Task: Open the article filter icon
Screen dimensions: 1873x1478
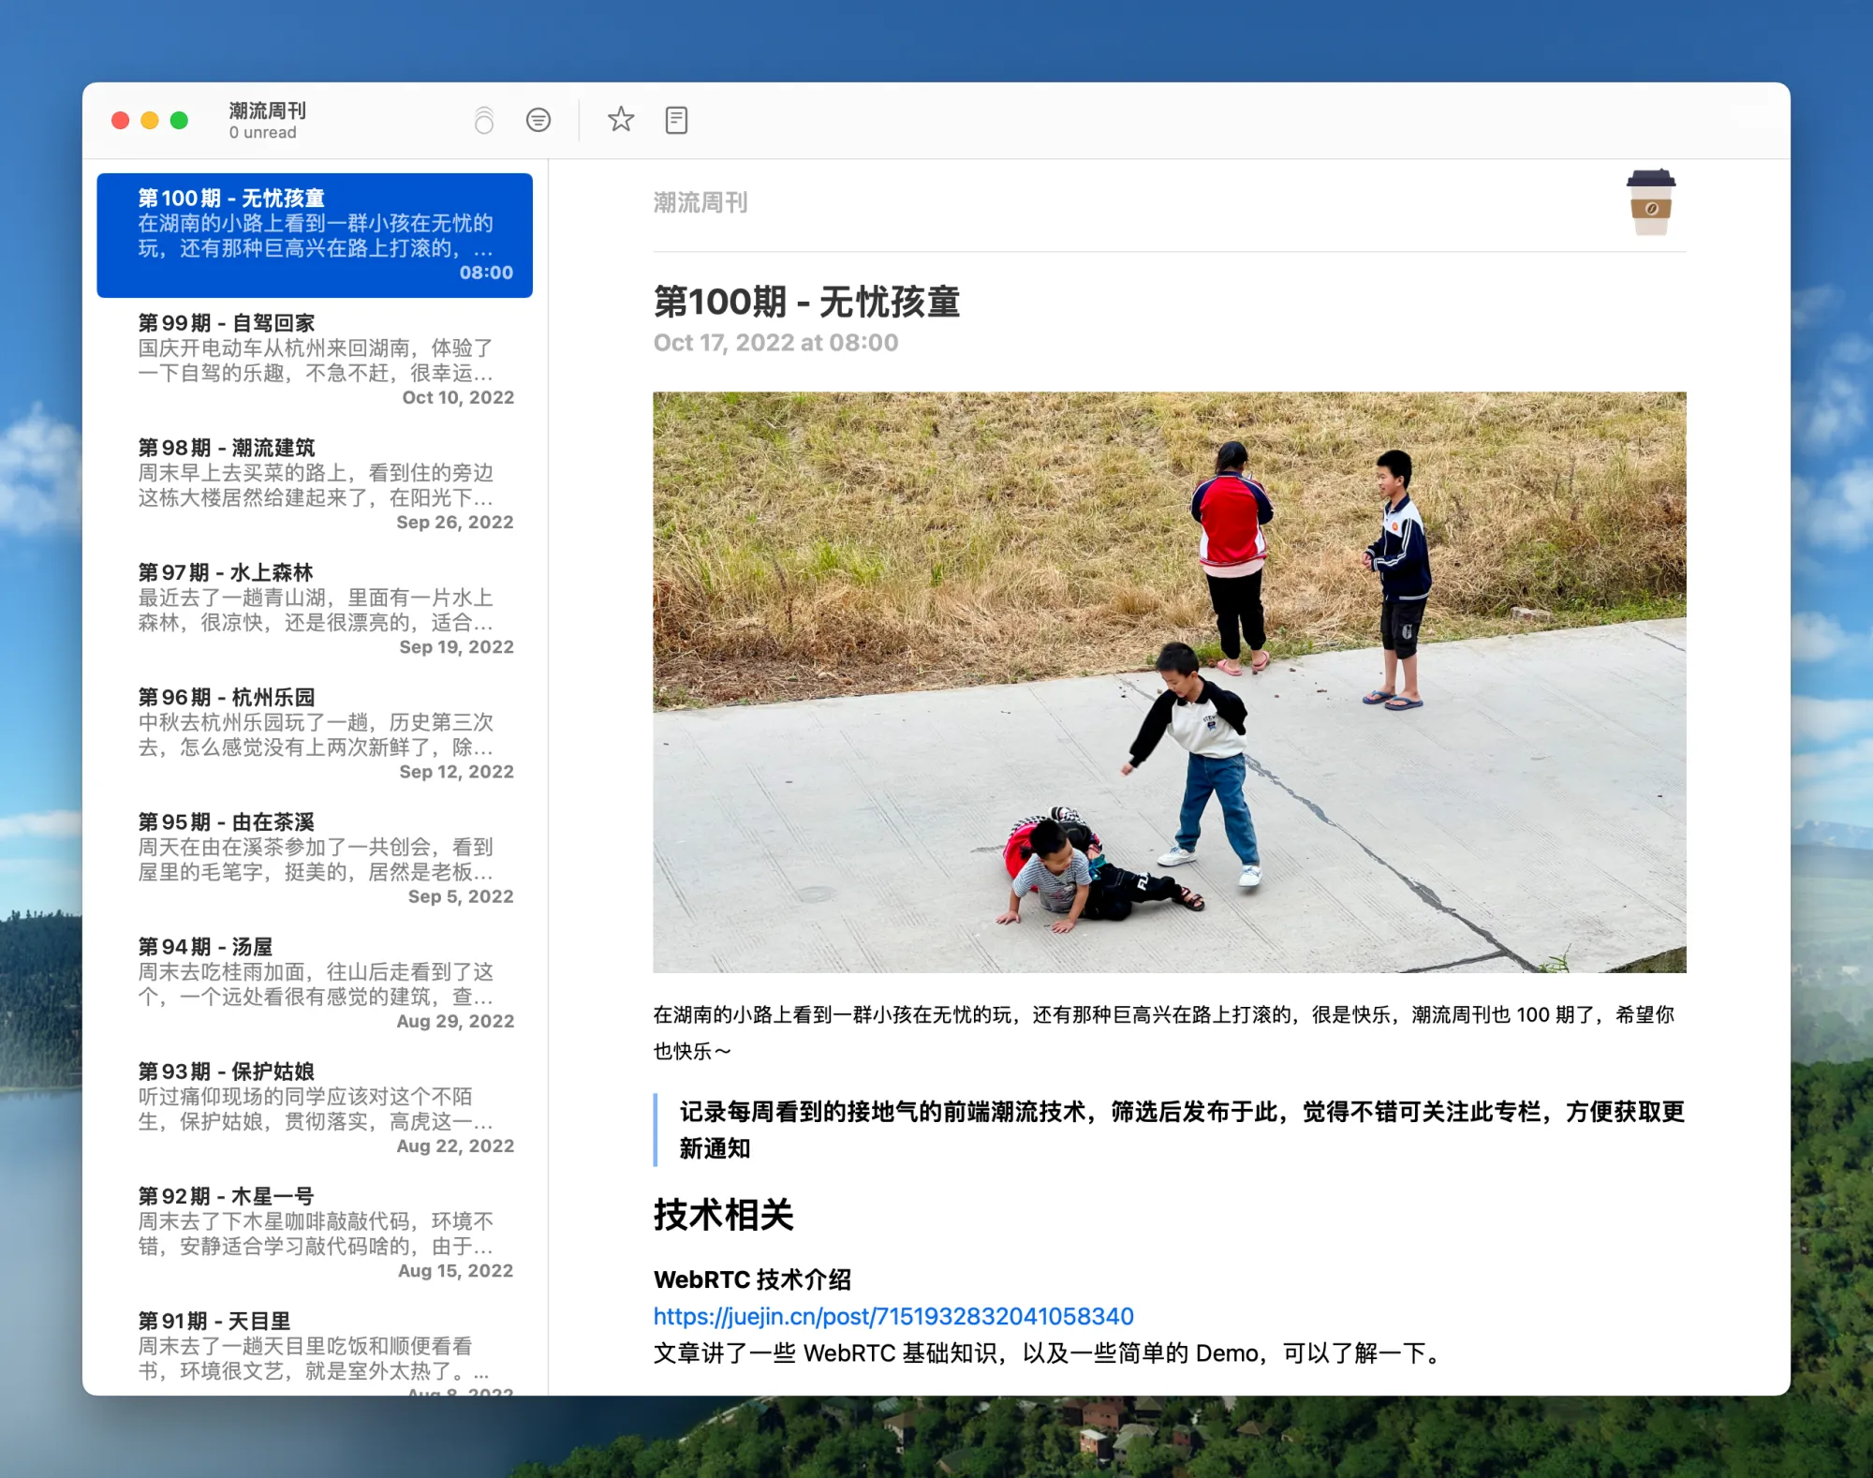Action: click(538, 120)
